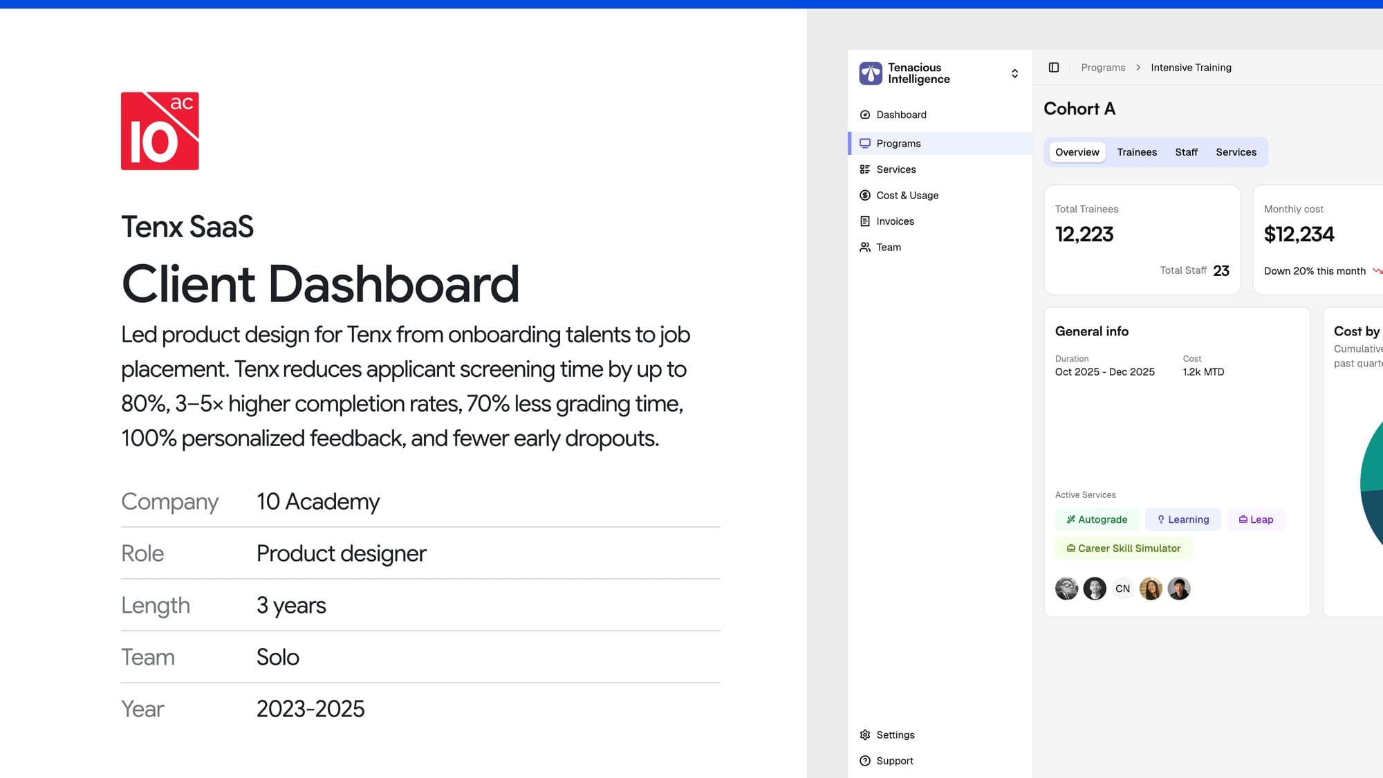Click the fourth staff avatar, the woman
This screenshot has height=778, width=1383.
coord(1151,589)
